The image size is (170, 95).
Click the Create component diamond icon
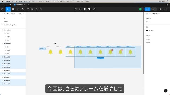80,9
